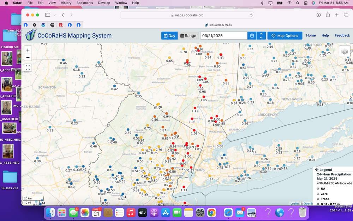Screen dimensions: 353x221
Task: Click the Trace legend swatch
Action: click(x=318, y=199)
